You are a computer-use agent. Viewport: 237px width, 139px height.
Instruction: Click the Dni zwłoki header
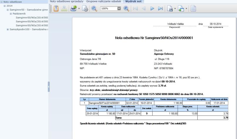tap(147, 109)
